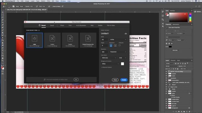Select the Eyedropper tool
The width and height of the screenshot is (202, 113).
pyautogui.click(x=3, y=25)
